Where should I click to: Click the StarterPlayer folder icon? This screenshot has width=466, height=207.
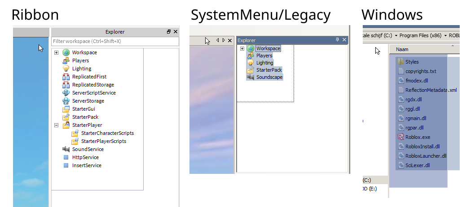click(x=66, y=125)
